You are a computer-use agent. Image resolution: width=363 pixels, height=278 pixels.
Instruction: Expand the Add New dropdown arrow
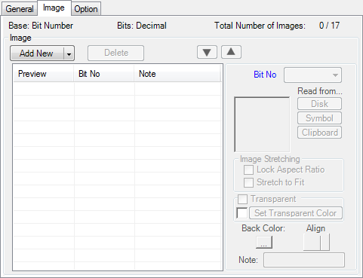point(69,53)
